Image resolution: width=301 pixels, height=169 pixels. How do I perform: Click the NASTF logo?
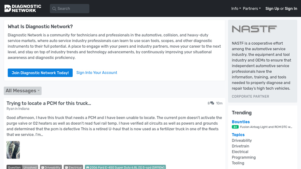254,29
